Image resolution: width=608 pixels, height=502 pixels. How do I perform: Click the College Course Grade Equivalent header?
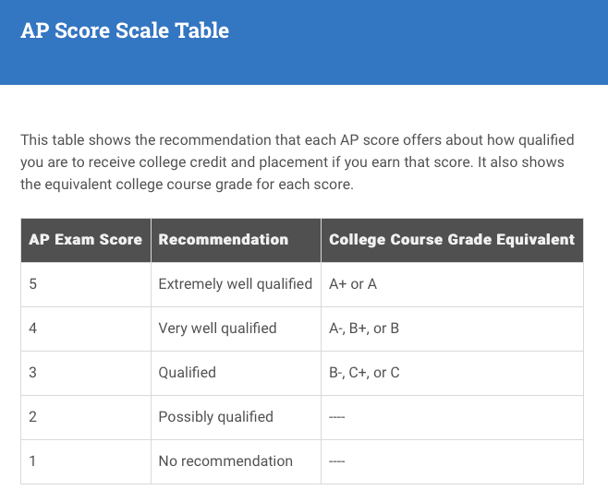click(452, 240)
